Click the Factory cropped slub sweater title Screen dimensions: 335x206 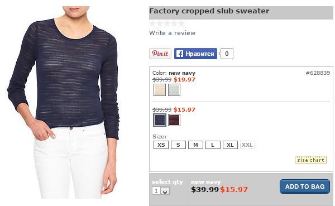point(209,11)
